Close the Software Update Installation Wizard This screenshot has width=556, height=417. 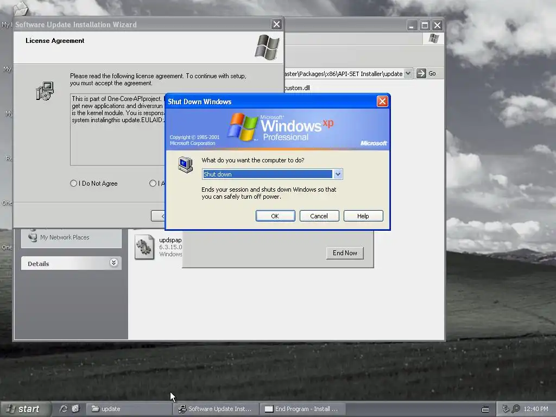tap(276, 24)
